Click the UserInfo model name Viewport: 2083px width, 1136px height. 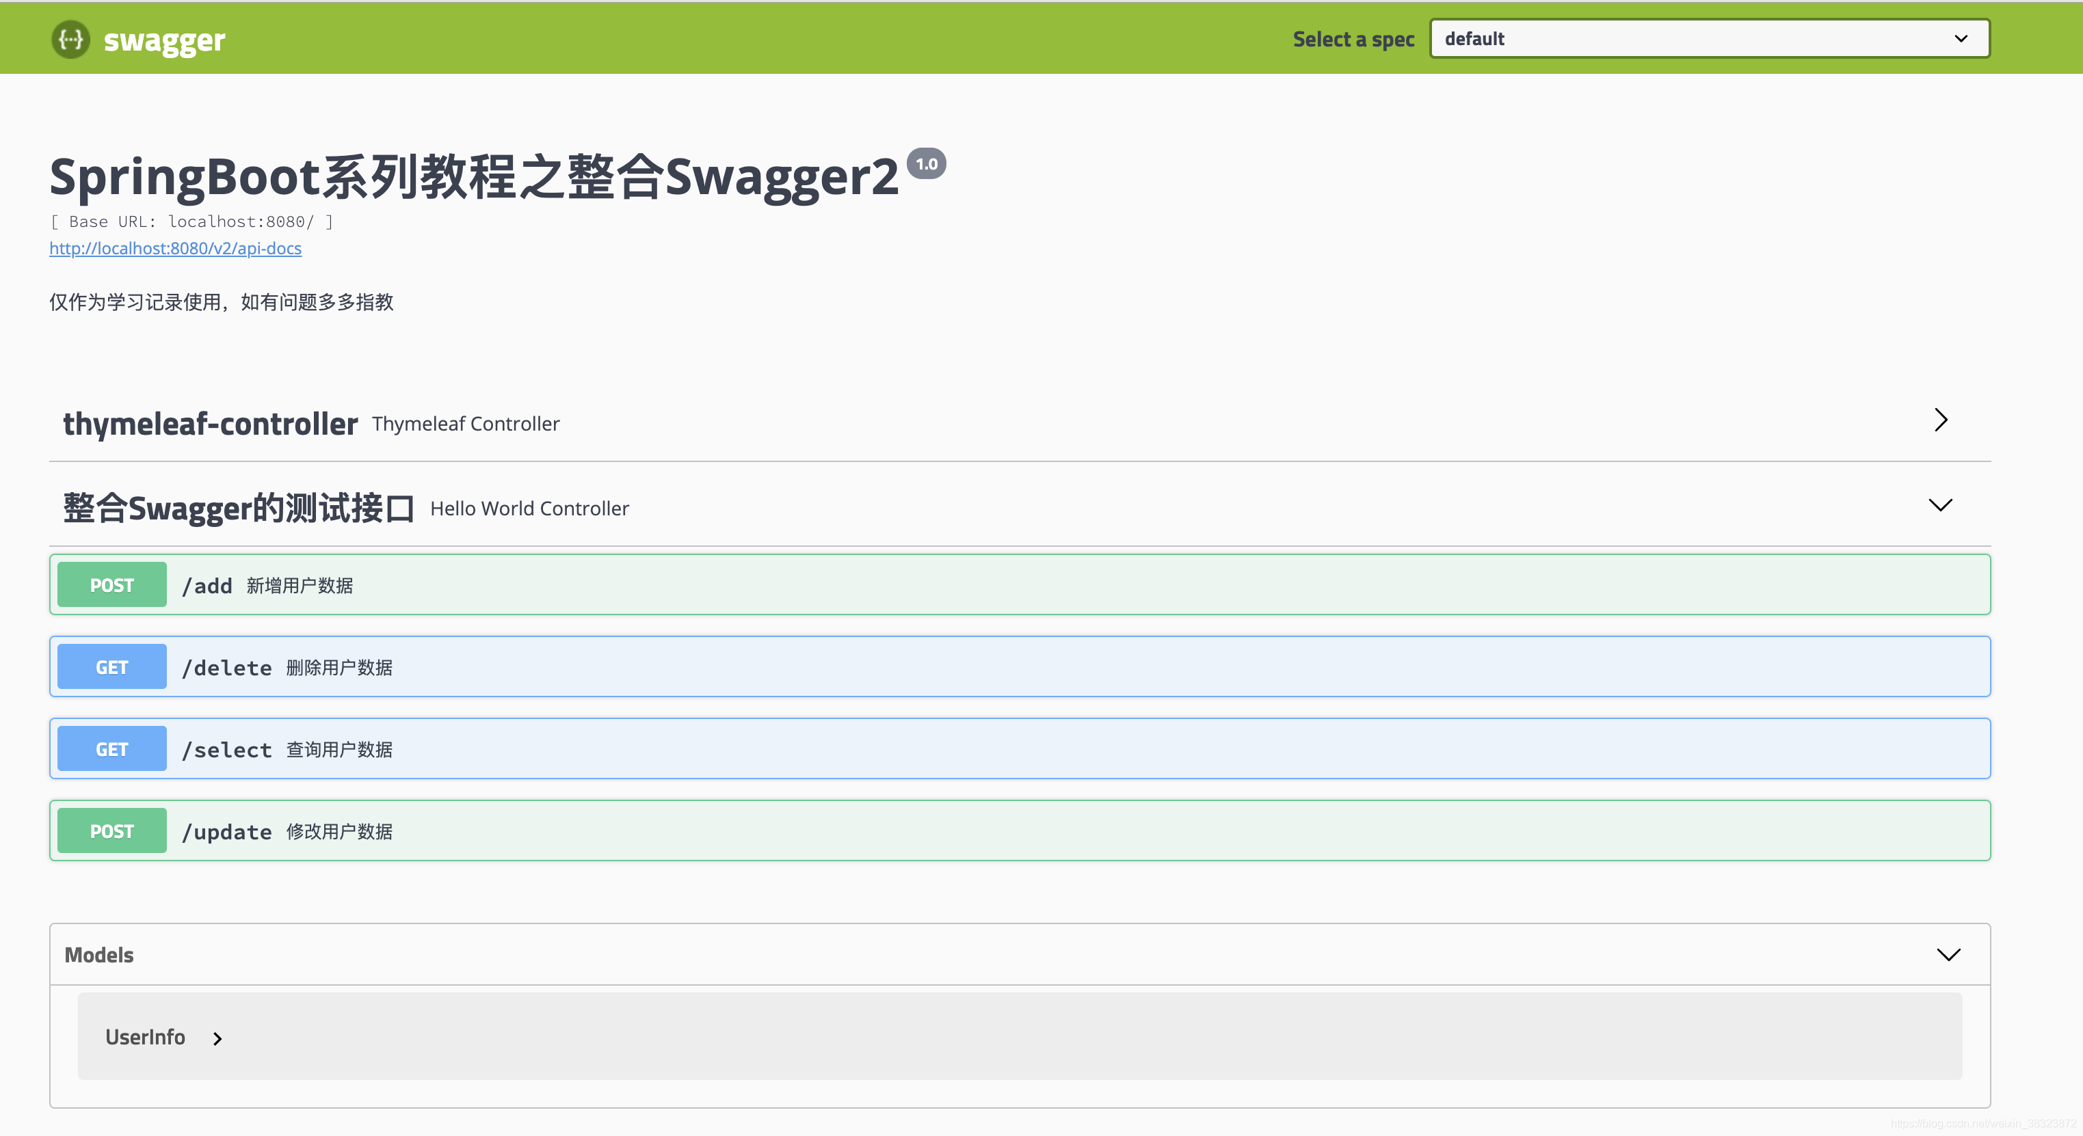click(x=146, y=1038)
